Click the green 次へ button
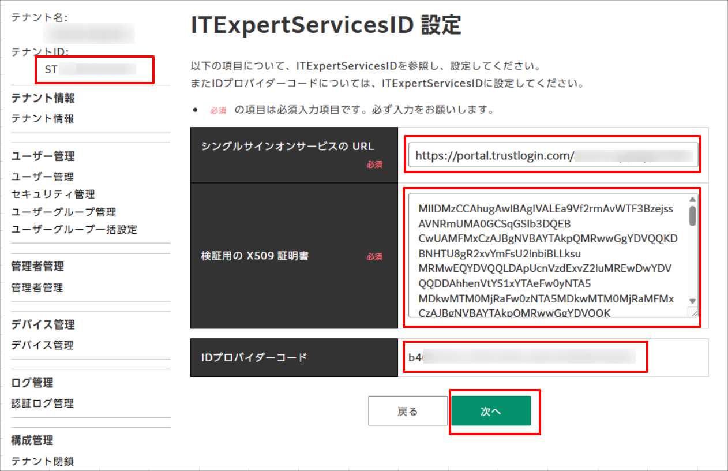 coord(491,411)
